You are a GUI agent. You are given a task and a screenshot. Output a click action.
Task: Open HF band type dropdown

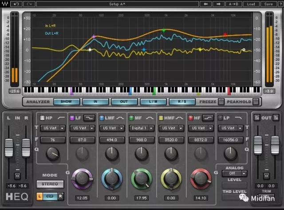click(x=201, y=128)
